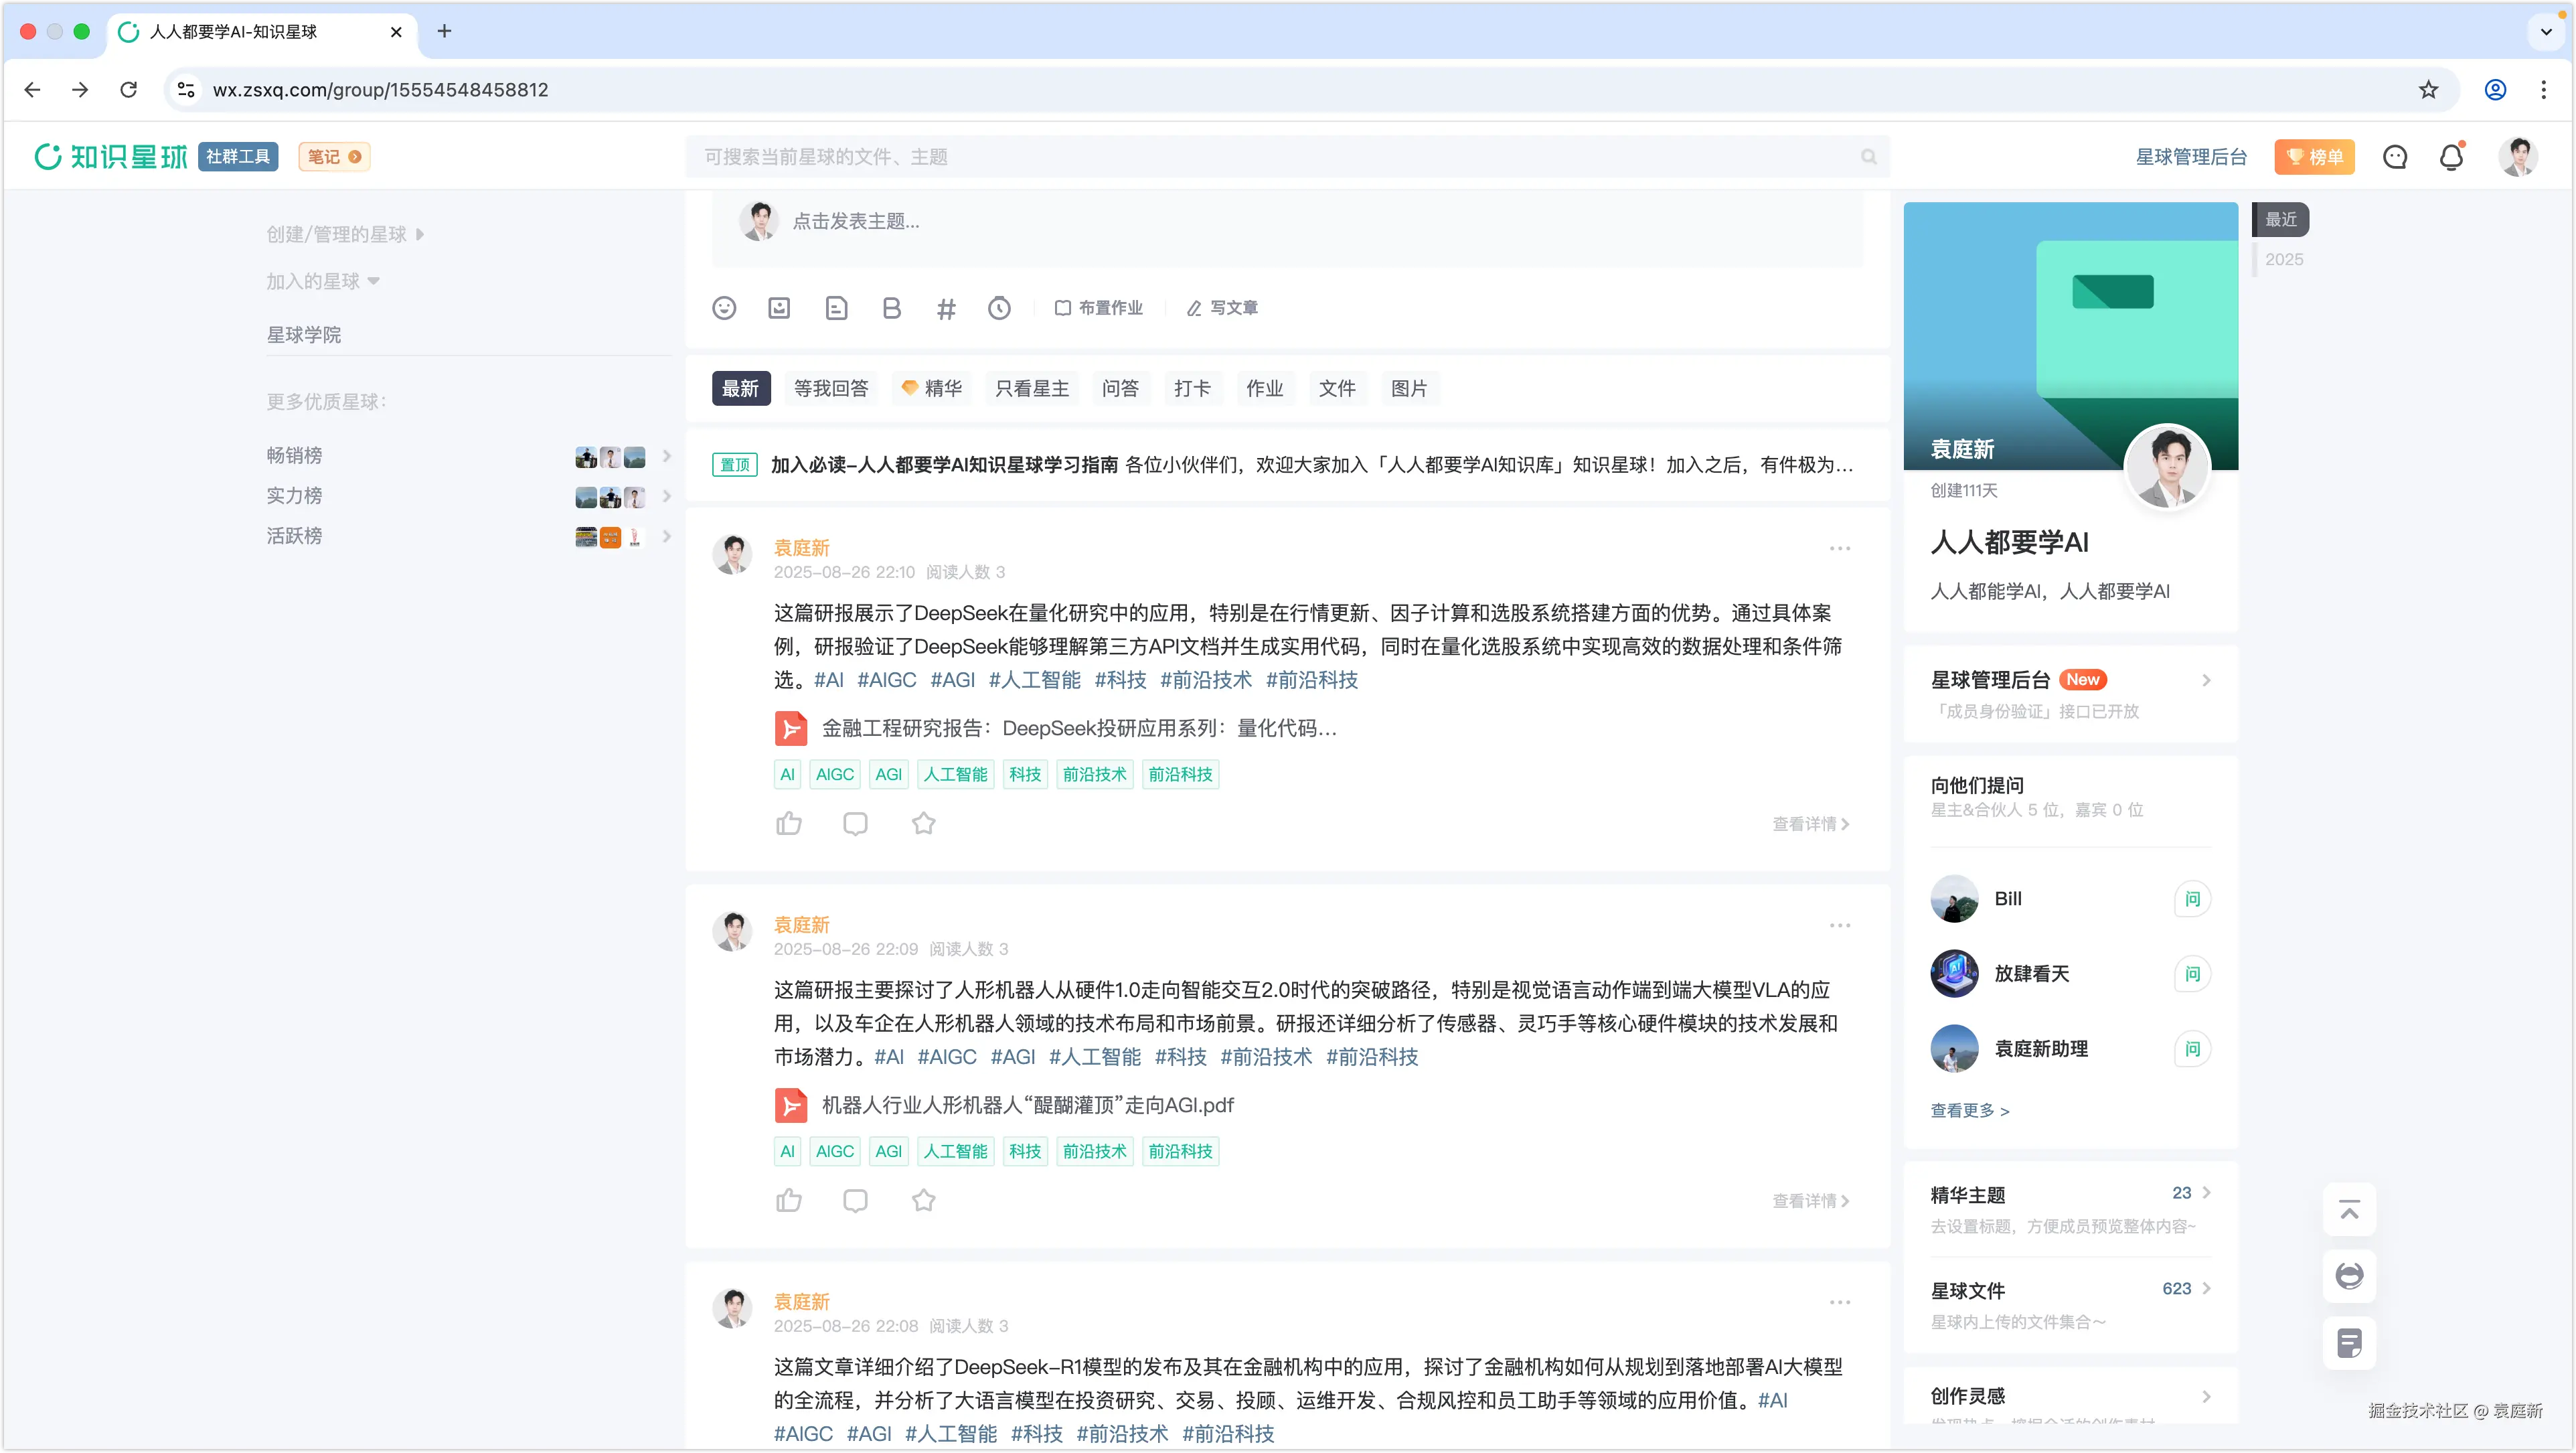Image resolution: width=2576 pixels, height=1453 pixels.
Task: Go back in browser history
Action: 32,90
